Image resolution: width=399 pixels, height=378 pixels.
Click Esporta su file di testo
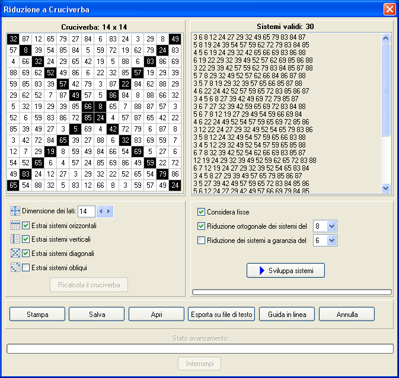tap(221, 315)
